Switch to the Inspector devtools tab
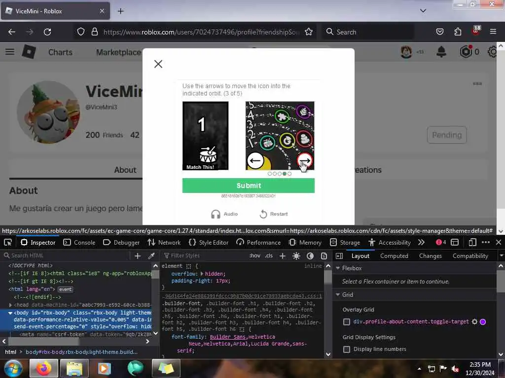The width and height of the screenshot is (505, 378). pos(38,242)
